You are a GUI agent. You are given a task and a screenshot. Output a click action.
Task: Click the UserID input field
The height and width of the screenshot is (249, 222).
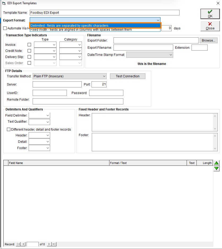(x=50, y=93)
